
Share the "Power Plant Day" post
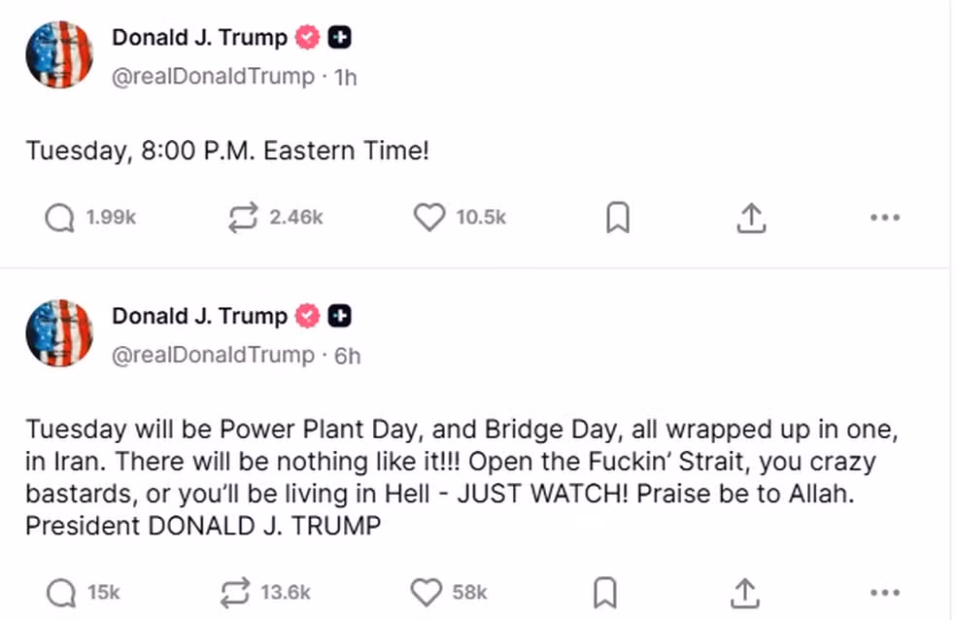(x=744, y=592)
